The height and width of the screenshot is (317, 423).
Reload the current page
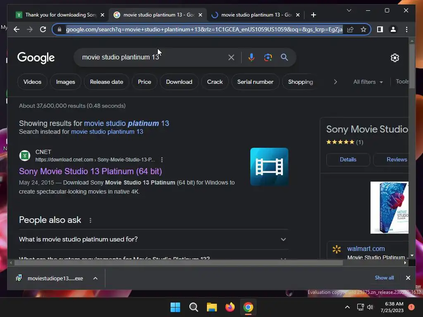43,29
